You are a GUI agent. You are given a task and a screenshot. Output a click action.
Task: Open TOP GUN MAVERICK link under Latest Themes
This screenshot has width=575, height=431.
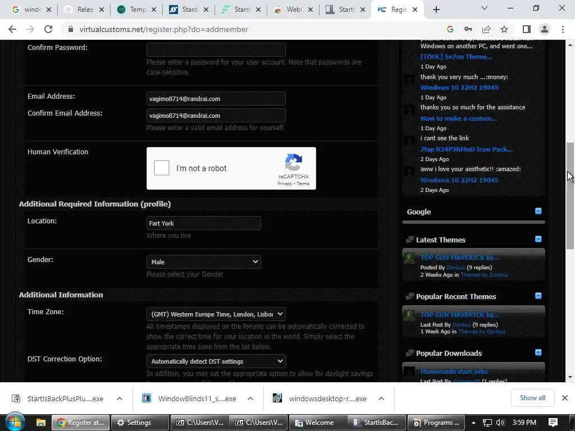[459, 258]
